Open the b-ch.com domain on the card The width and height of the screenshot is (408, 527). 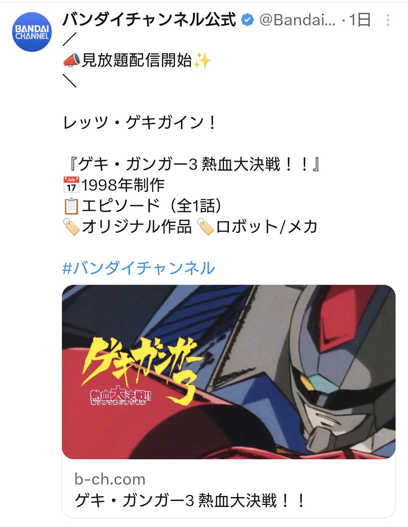tap(110, 479)
